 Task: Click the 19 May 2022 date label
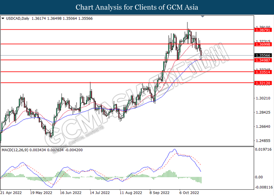click(x=41, y=193)
